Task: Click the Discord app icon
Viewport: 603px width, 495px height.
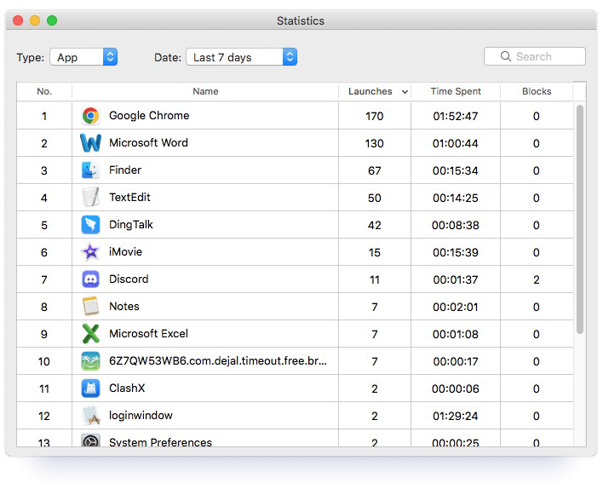Action: [91, 279]
